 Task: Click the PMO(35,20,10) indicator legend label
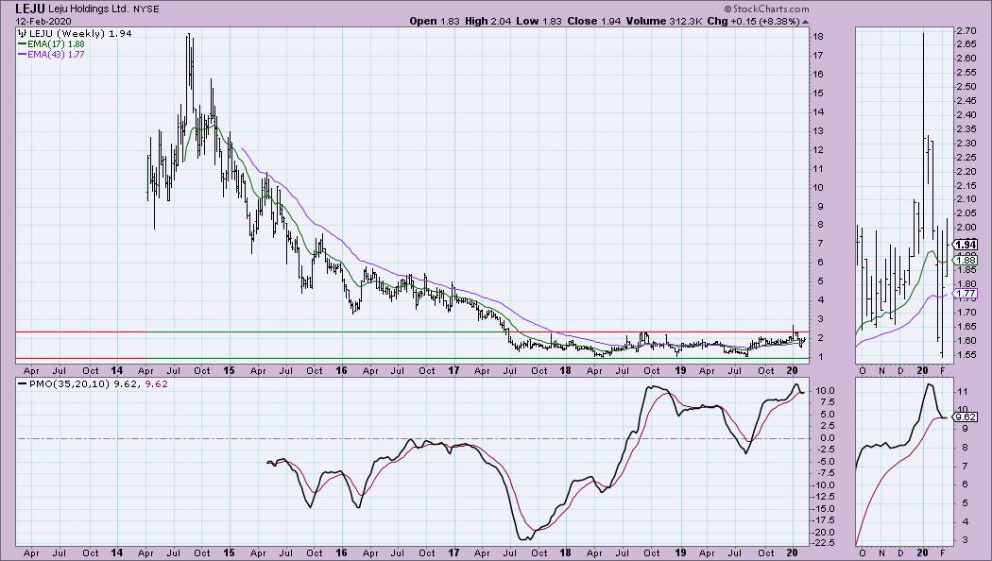point(69,383)
